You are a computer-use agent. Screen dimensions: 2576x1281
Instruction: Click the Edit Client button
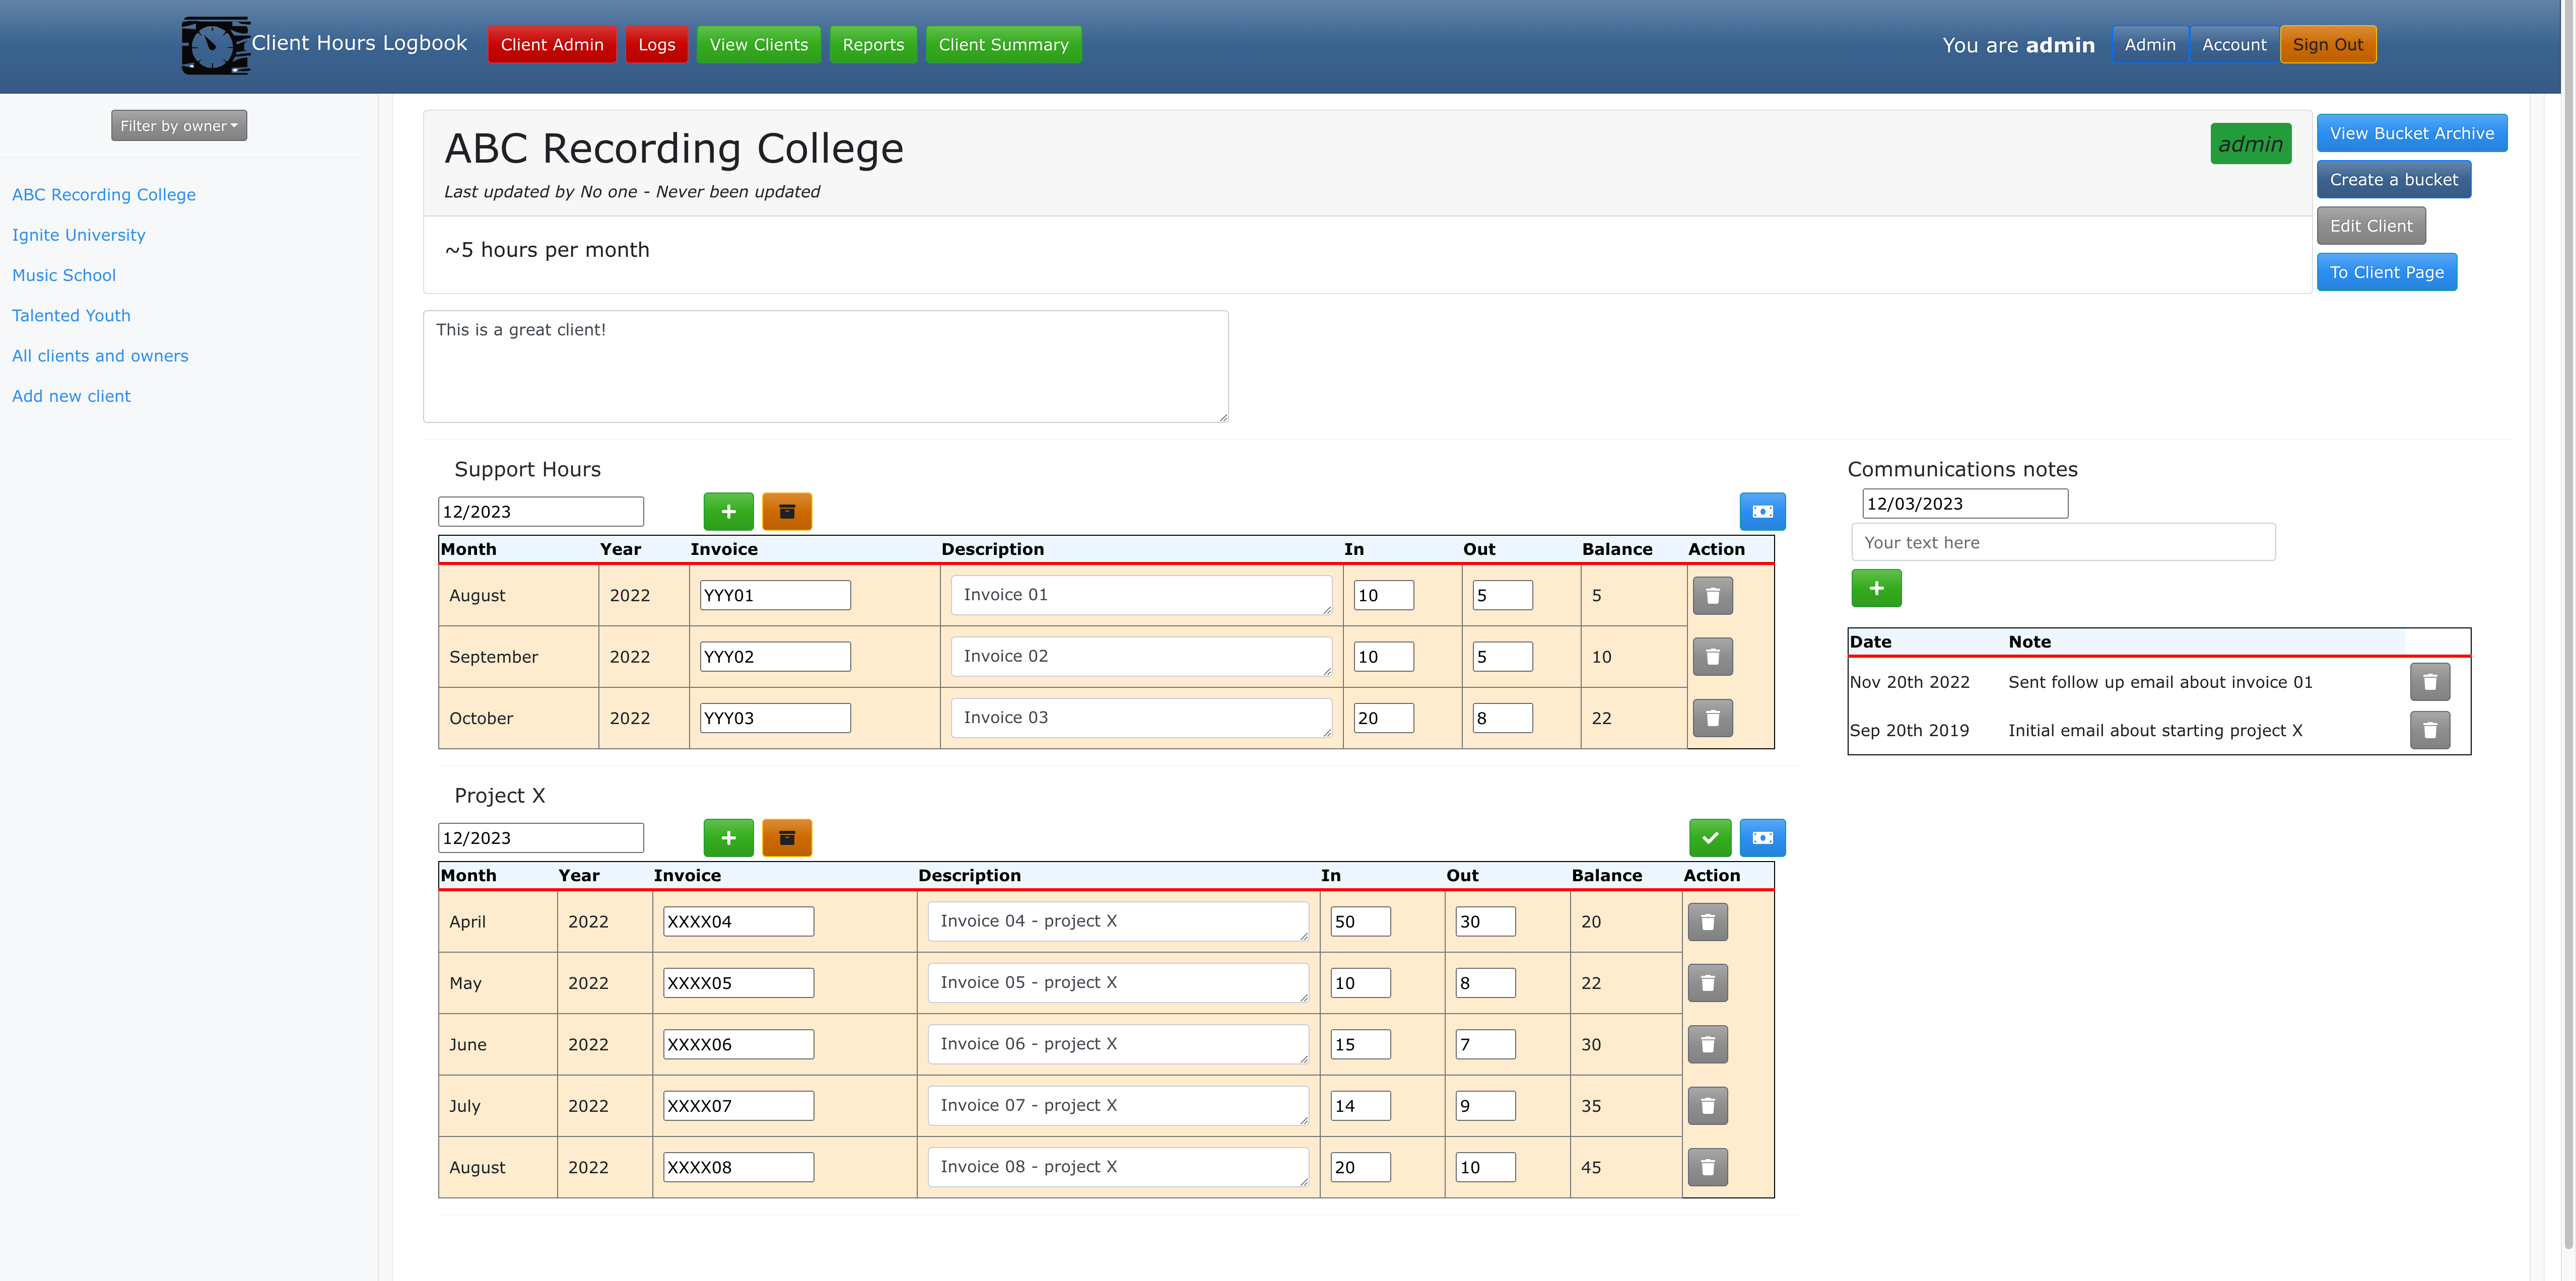tap(2370, 226)
